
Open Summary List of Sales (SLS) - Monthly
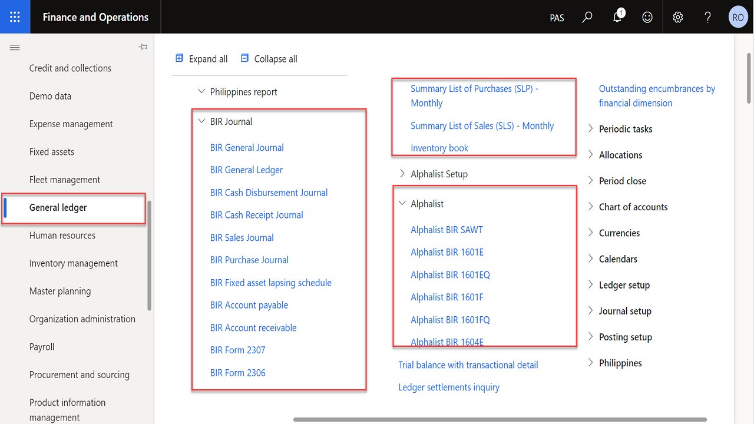click(x=482, y=126)
